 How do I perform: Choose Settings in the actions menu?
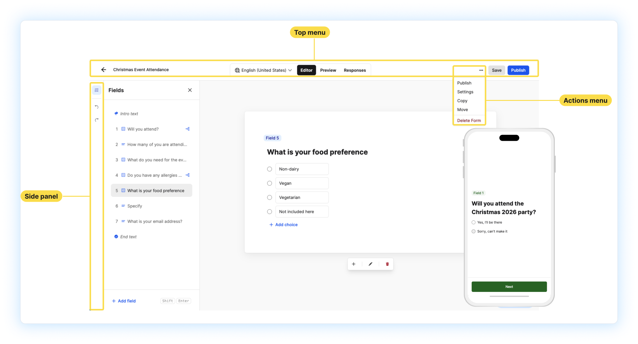pos(465,92)
